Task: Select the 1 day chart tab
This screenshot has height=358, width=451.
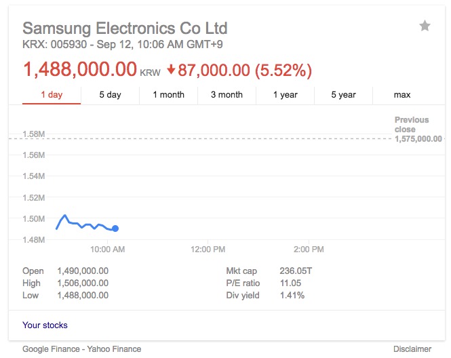Action: tap(52, 95)
